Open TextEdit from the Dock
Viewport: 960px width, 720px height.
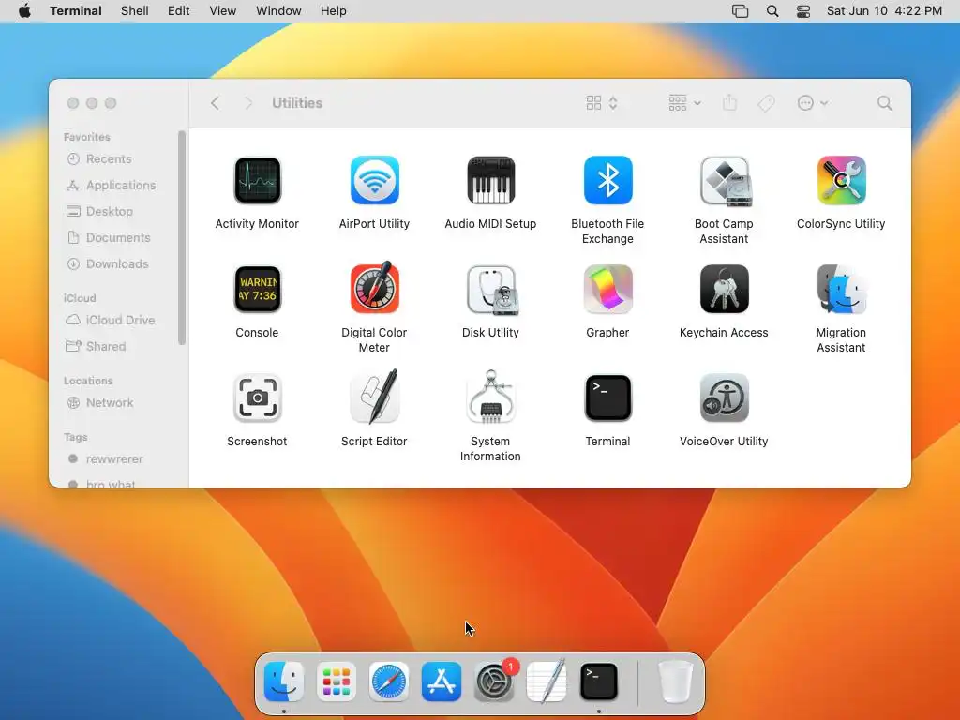point(547,682)
